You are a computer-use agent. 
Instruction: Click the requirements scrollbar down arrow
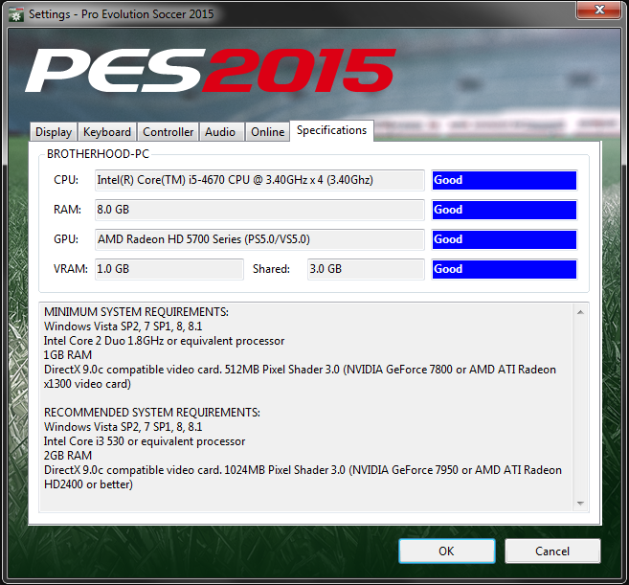tap(580, 504)
